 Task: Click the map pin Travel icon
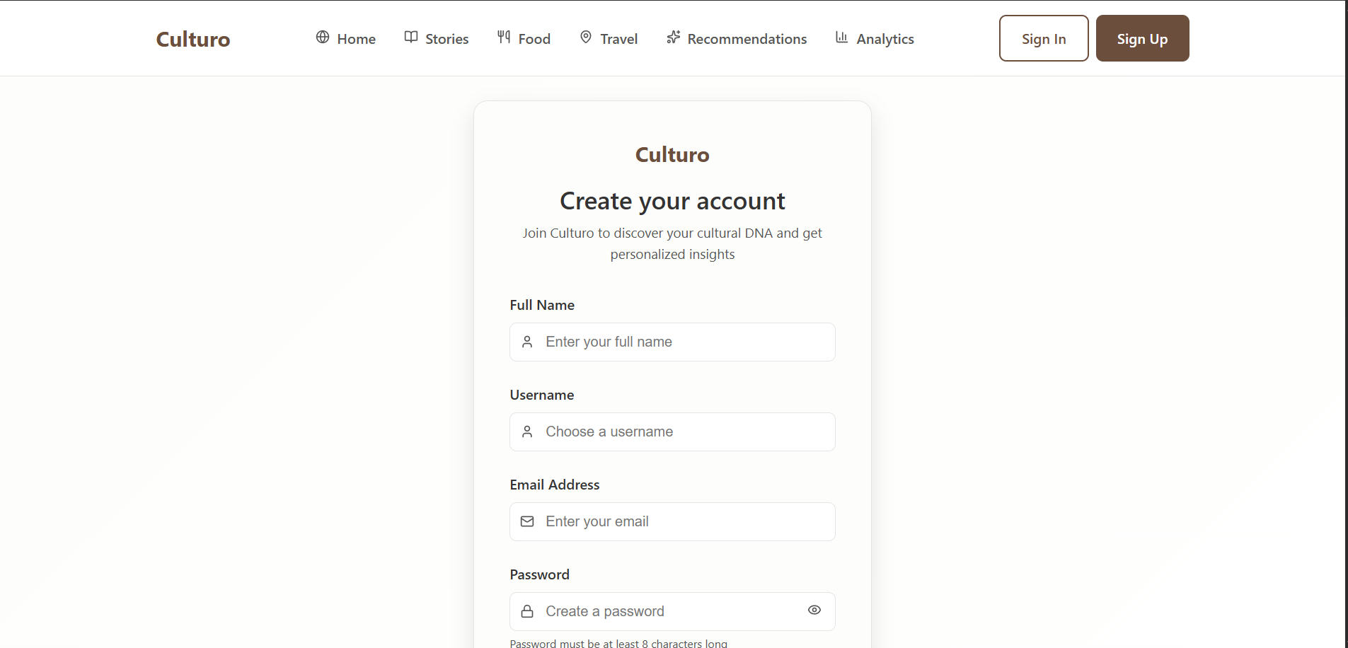click(586, 37)
